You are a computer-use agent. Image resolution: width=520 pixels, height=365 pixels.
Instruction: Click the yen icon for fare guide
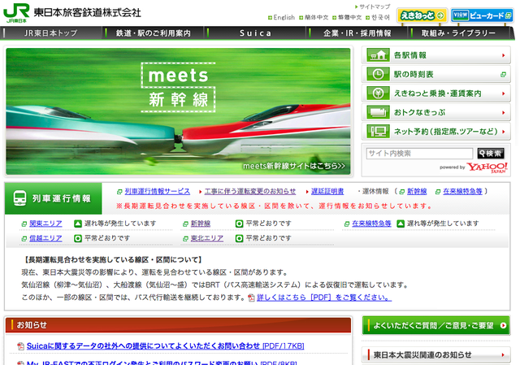click(378, 93)
